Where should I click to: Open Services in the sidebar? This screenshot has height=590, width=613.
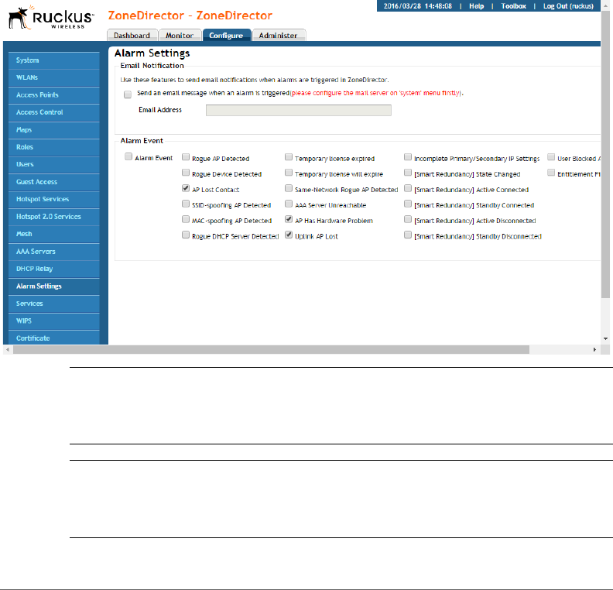(54, 304)
